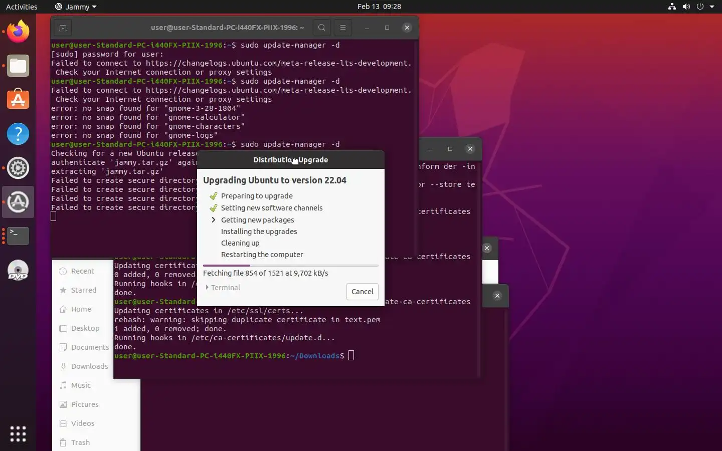The image size is (722, 451).
Task: Select 'Cleaning up' step text
Action: click(x=240, y=243)
